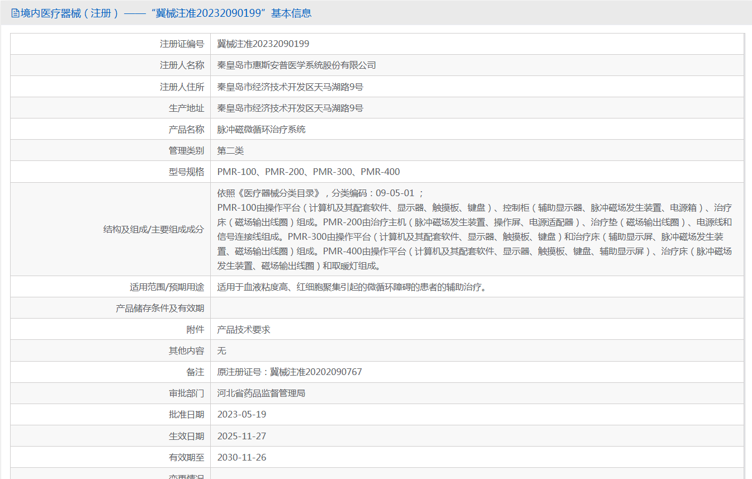Click the 分类编码：09-05-01 line

[321, 193]
